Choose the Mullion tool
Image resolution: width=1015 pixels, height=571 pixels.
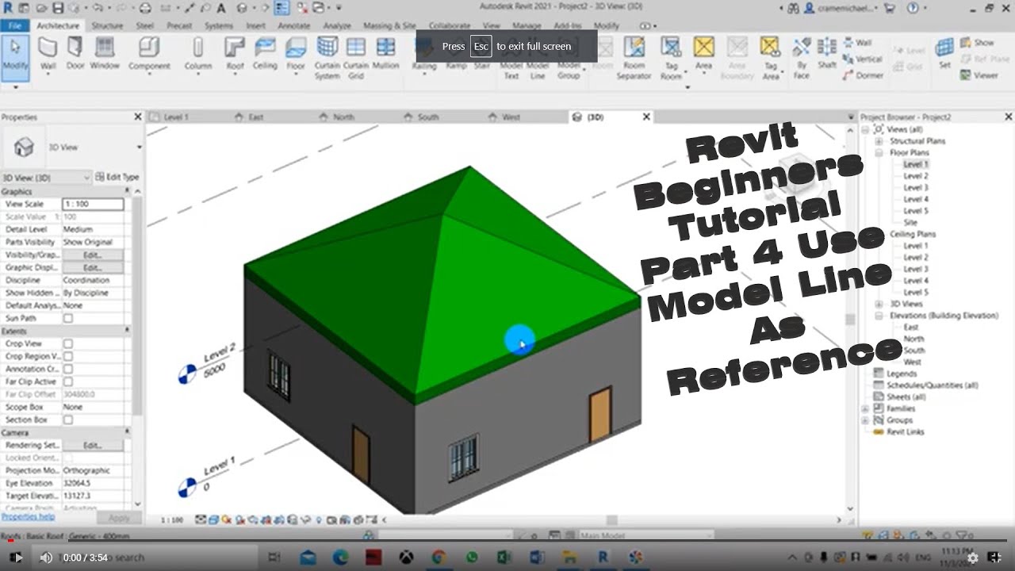tap(385, 53)
